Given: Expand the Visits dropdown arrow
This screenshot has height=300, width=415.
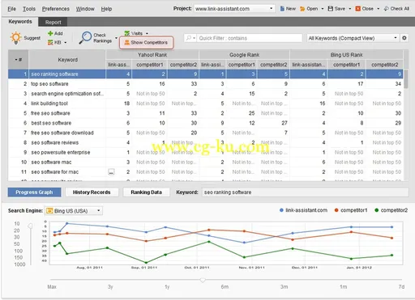Looking at the screenshot, I should (x=147, y=33).
